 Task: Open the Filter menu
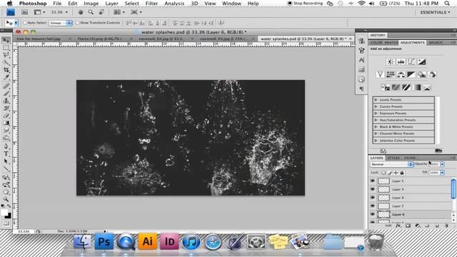coord(151,4)
